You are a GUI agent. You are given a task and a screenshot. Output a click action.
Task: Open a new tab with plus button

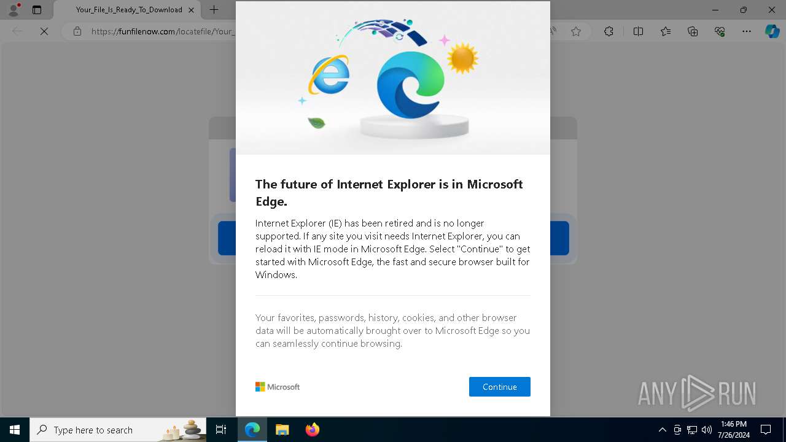pos(214,10)
